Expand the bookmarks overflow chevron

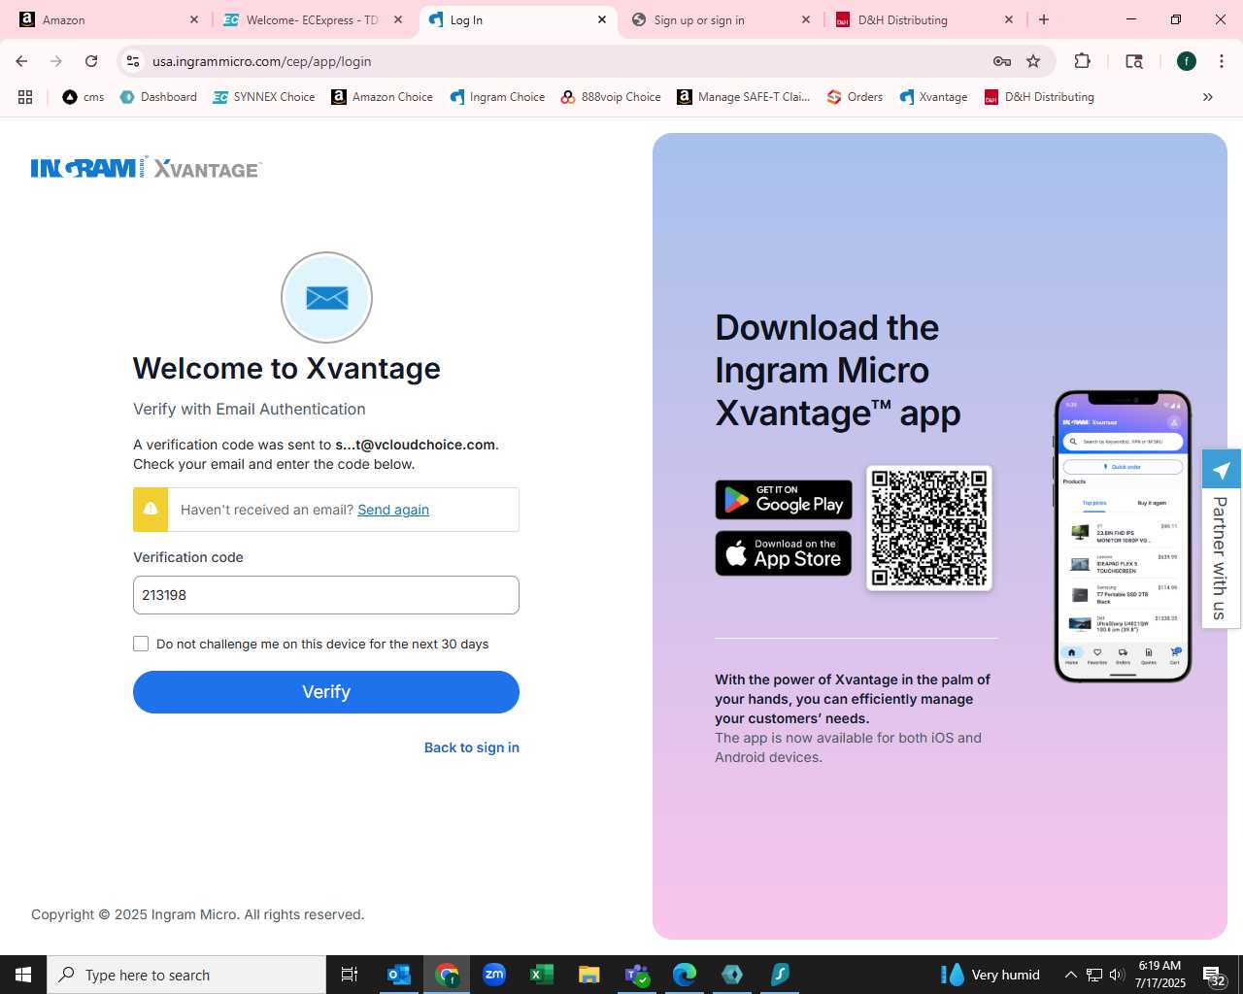[x=1208, y=97]
